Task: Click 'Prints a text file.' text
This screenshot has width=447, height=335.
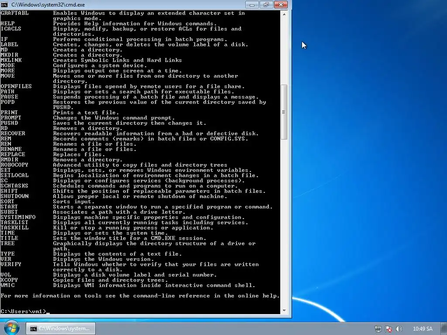Action: [86, 113]
